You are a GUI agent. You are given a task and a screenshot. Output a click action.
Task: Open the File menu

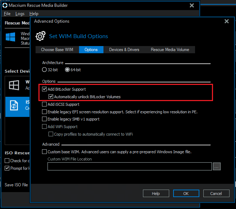point(7,14)
